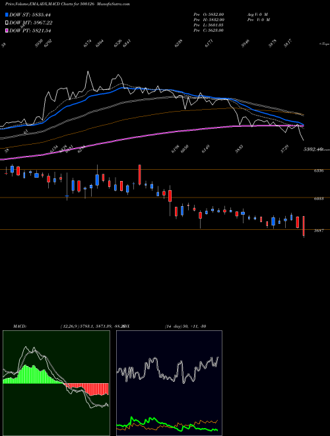
Task: Click the 6171 top value label
Action: [209, 44]
